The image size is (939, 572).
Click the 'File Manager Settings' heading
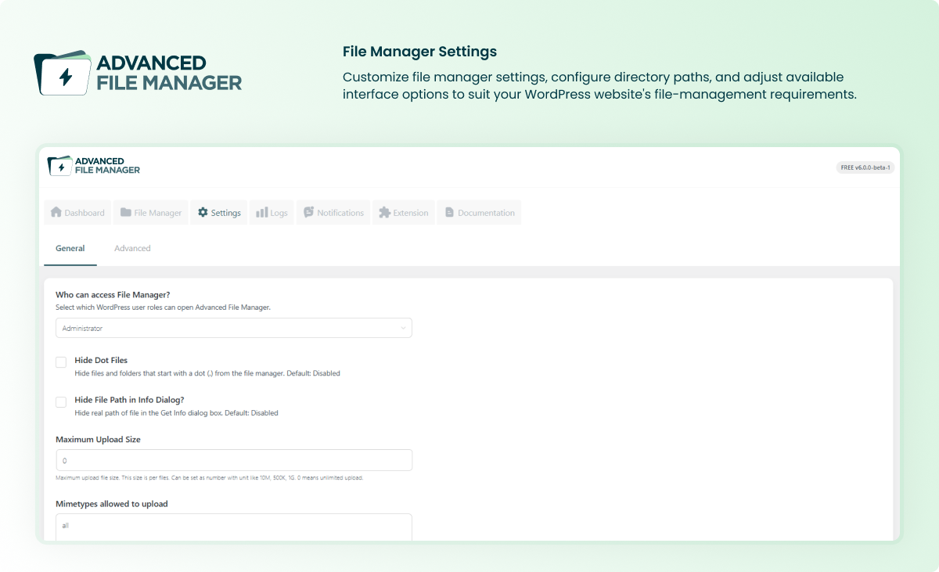[x=419, y=52]
